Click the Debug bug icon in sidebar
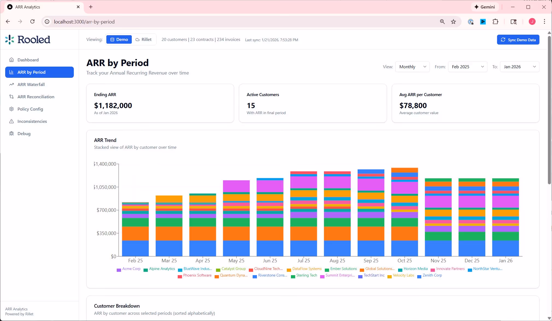Viewport: 552px width, 321px height. click(11, 133)
